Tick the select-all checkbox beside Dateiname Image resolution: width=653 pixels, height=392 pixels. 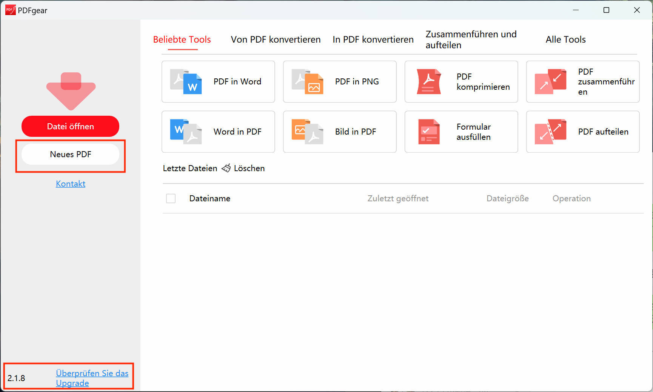click(171, 198)
